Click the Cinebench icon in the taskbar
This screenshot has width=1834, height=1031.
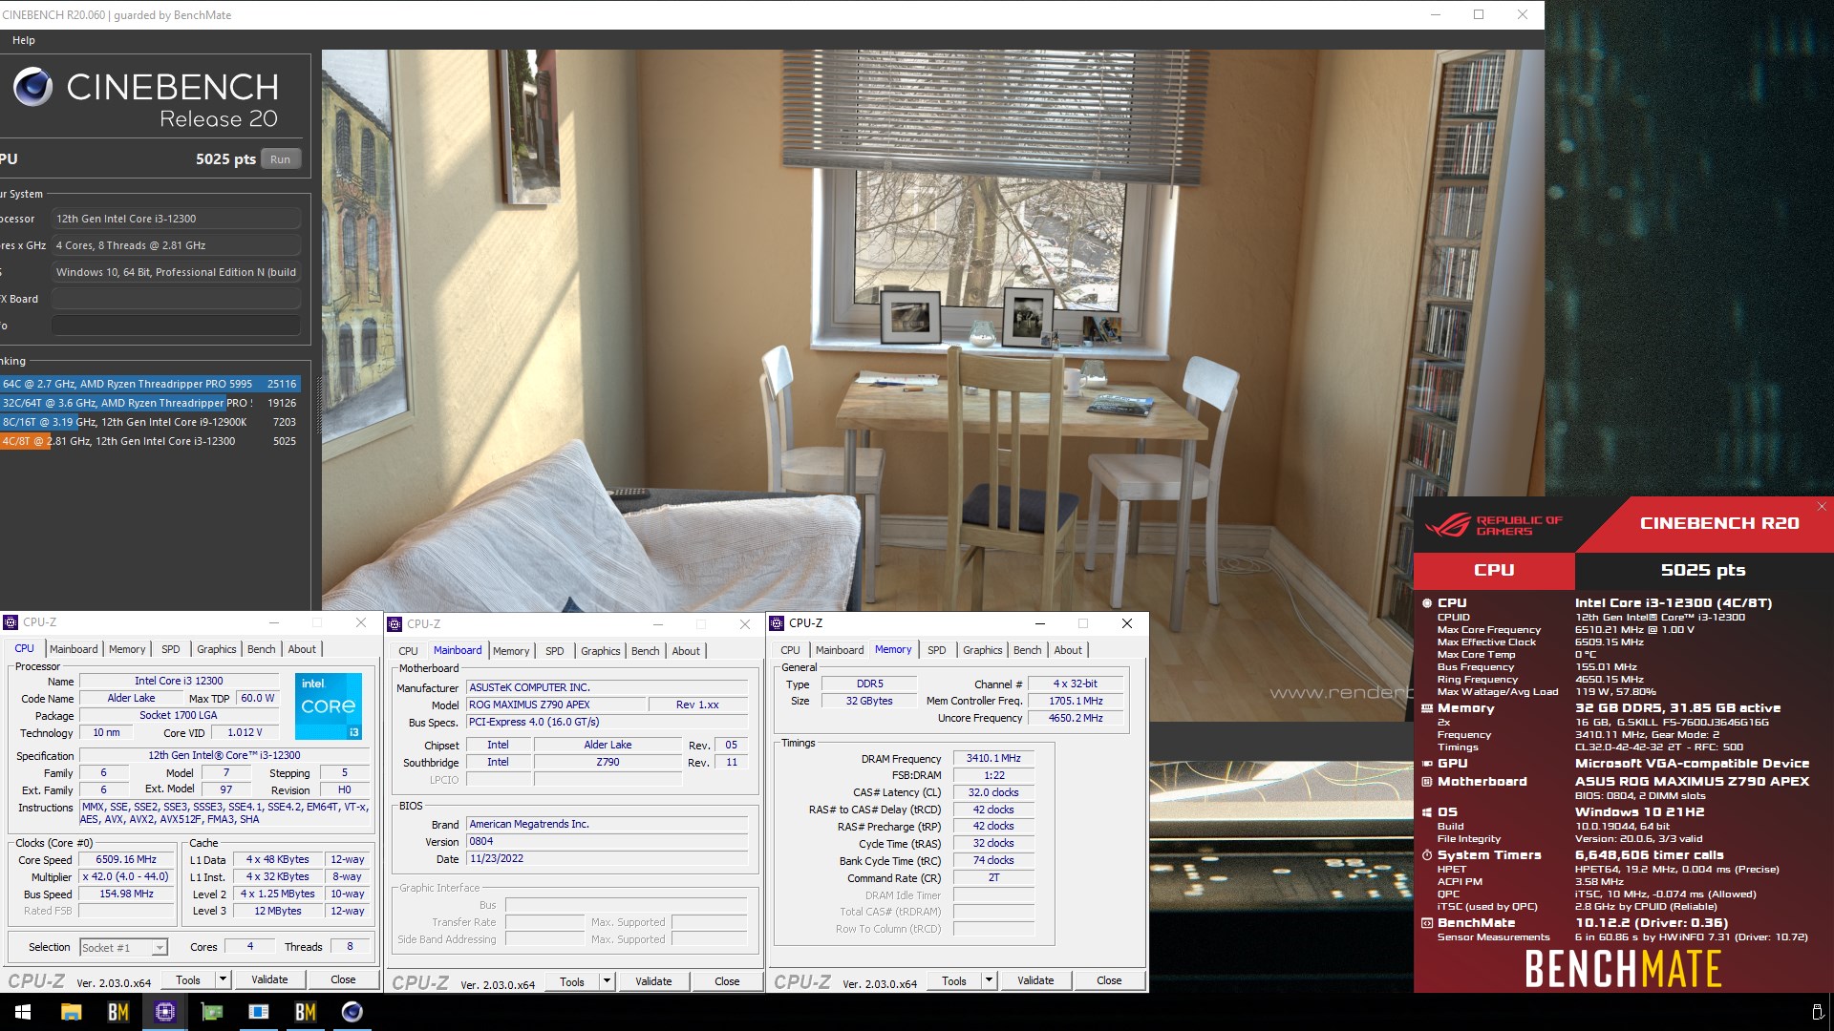coord(352,1012)
